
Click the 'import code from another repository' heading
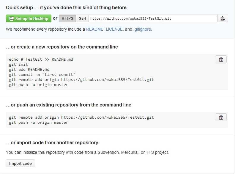[x=52, y=142]
